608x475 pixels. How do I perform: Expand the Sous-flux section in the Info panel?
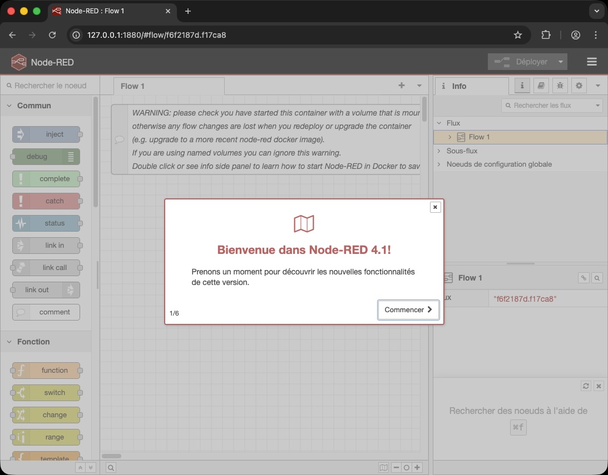pos(439,151)
